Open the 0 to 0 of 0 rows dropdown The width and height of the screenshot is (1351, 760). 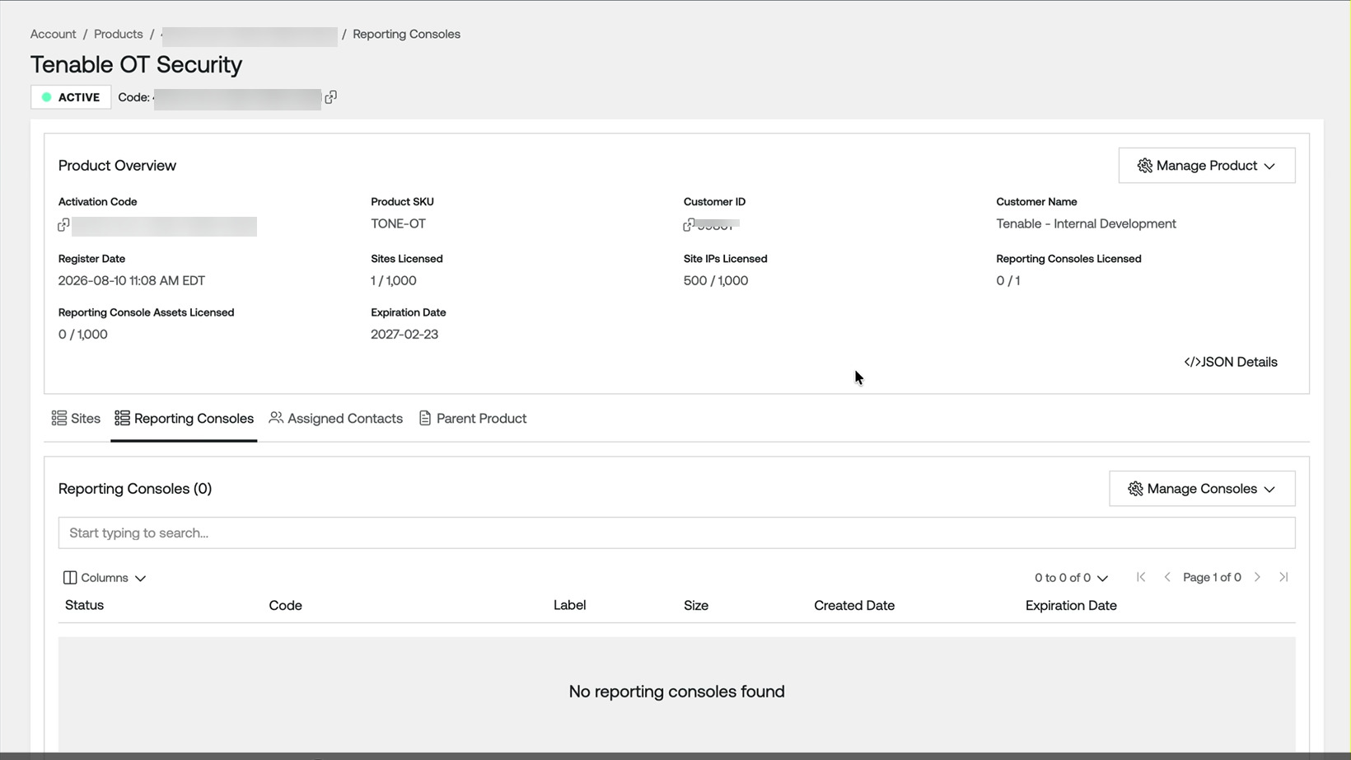pyautogui.click(x=1071, y=578)
